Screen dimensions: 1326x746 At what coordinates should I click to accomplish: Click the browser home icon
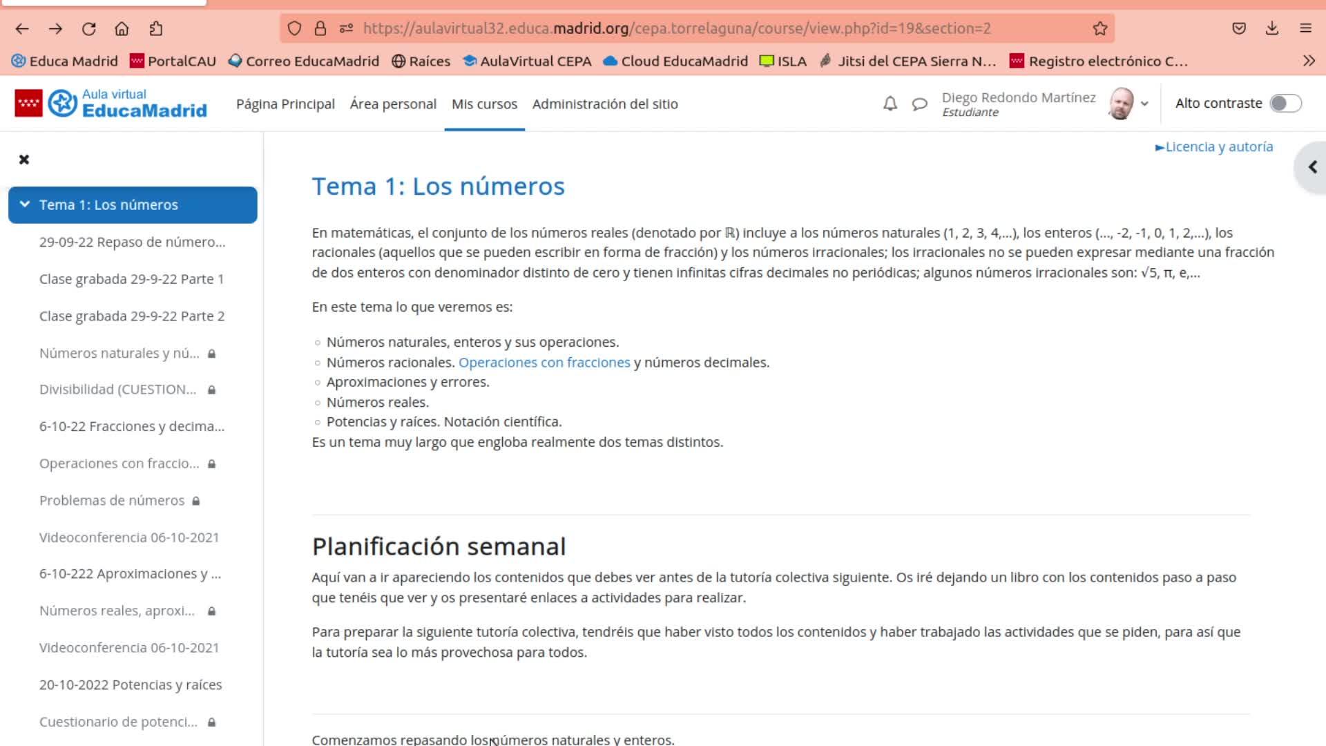click(x=122, y=28)
